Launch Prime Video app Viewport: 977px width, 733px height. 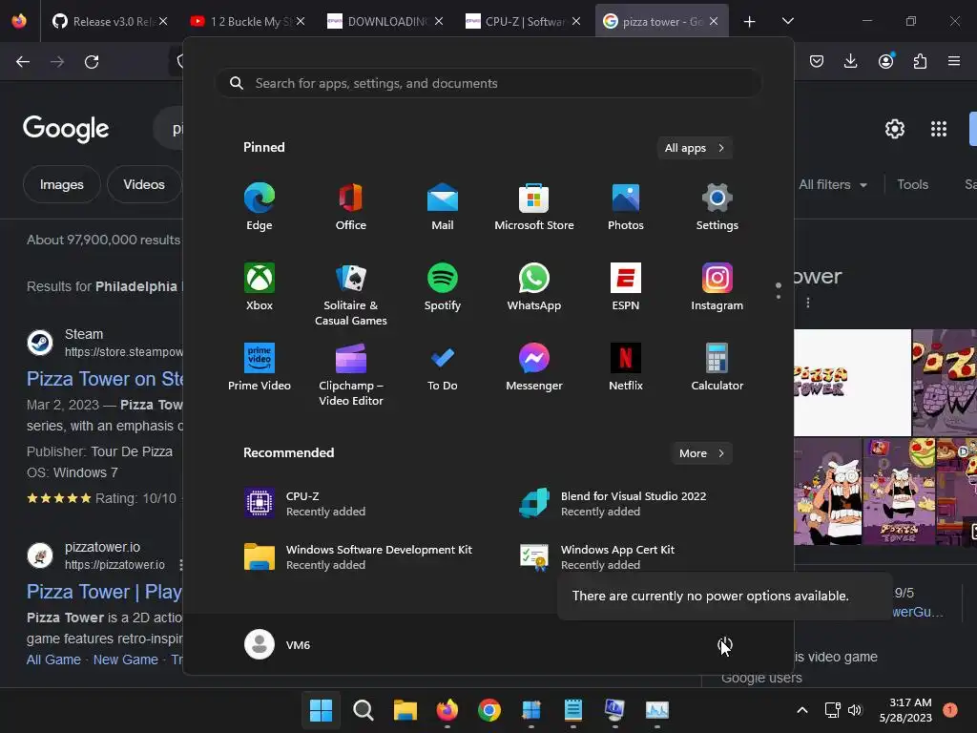point(260,367)
